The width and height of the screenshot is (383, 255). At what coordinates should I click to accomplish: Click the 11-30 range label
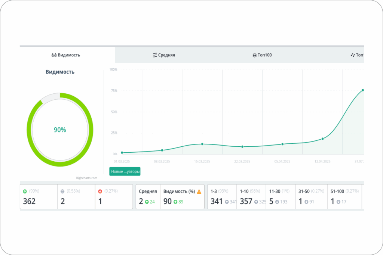tap(275, 192)
